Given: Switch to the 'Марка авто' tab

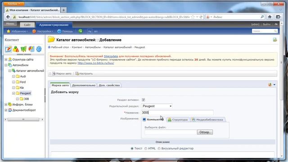Looking at the screenshot, I should [60, 85].
